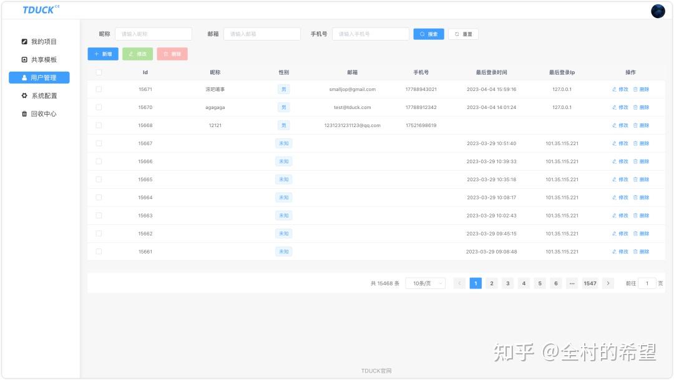
Task: Open the 10条/页 page size dropdown
Action: [426, 283]
